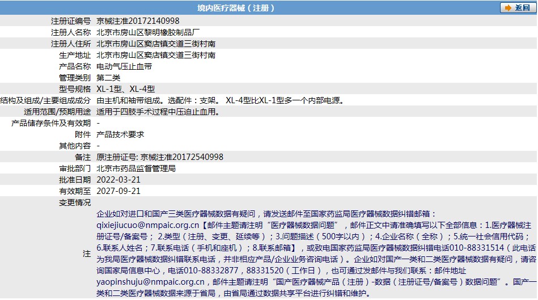Click the 备注 label
This screenshot has height=300, width=538.
[83, 157]
